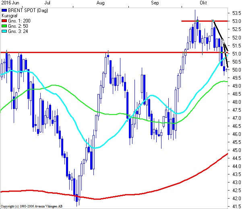Click the Jul month label on time axis
The width and height of the screenshot is (242, 209).
click(47, 3)
